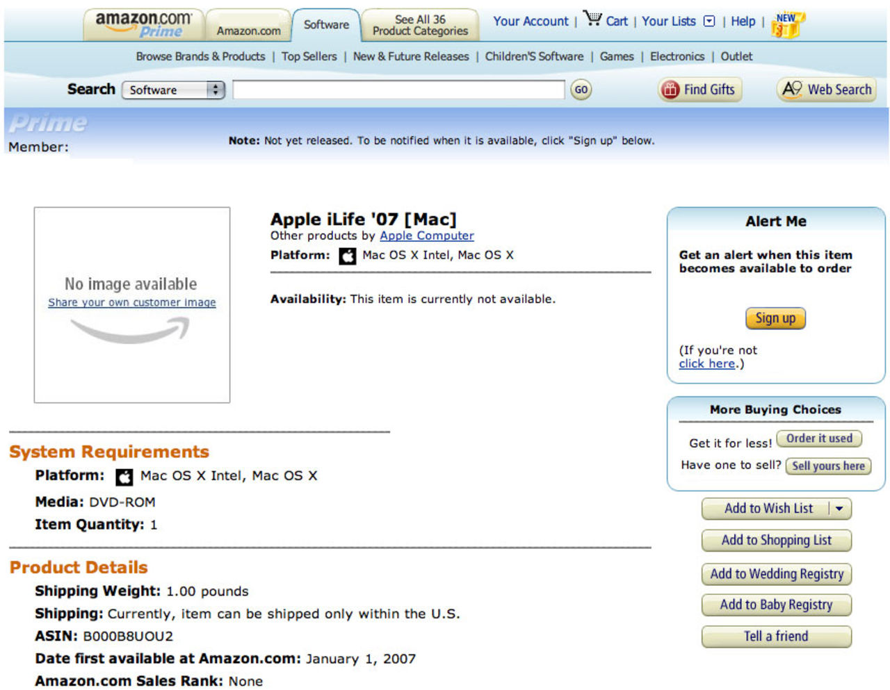Click the Apple logo next to Platform
Image resolution: width=890 pixels, height=690 pixels.
click(348, 256)
